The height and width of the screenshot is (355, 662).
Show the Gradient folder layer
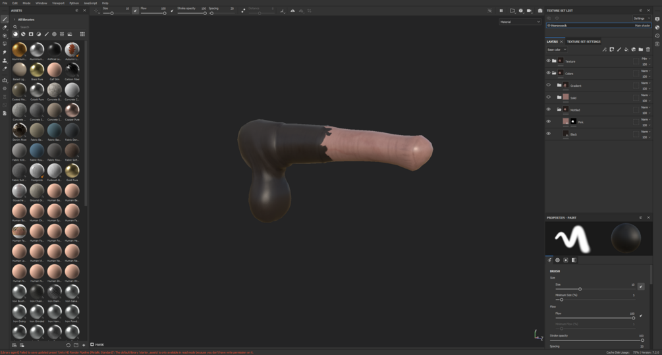pyautogui.click(x=549, y=85)
